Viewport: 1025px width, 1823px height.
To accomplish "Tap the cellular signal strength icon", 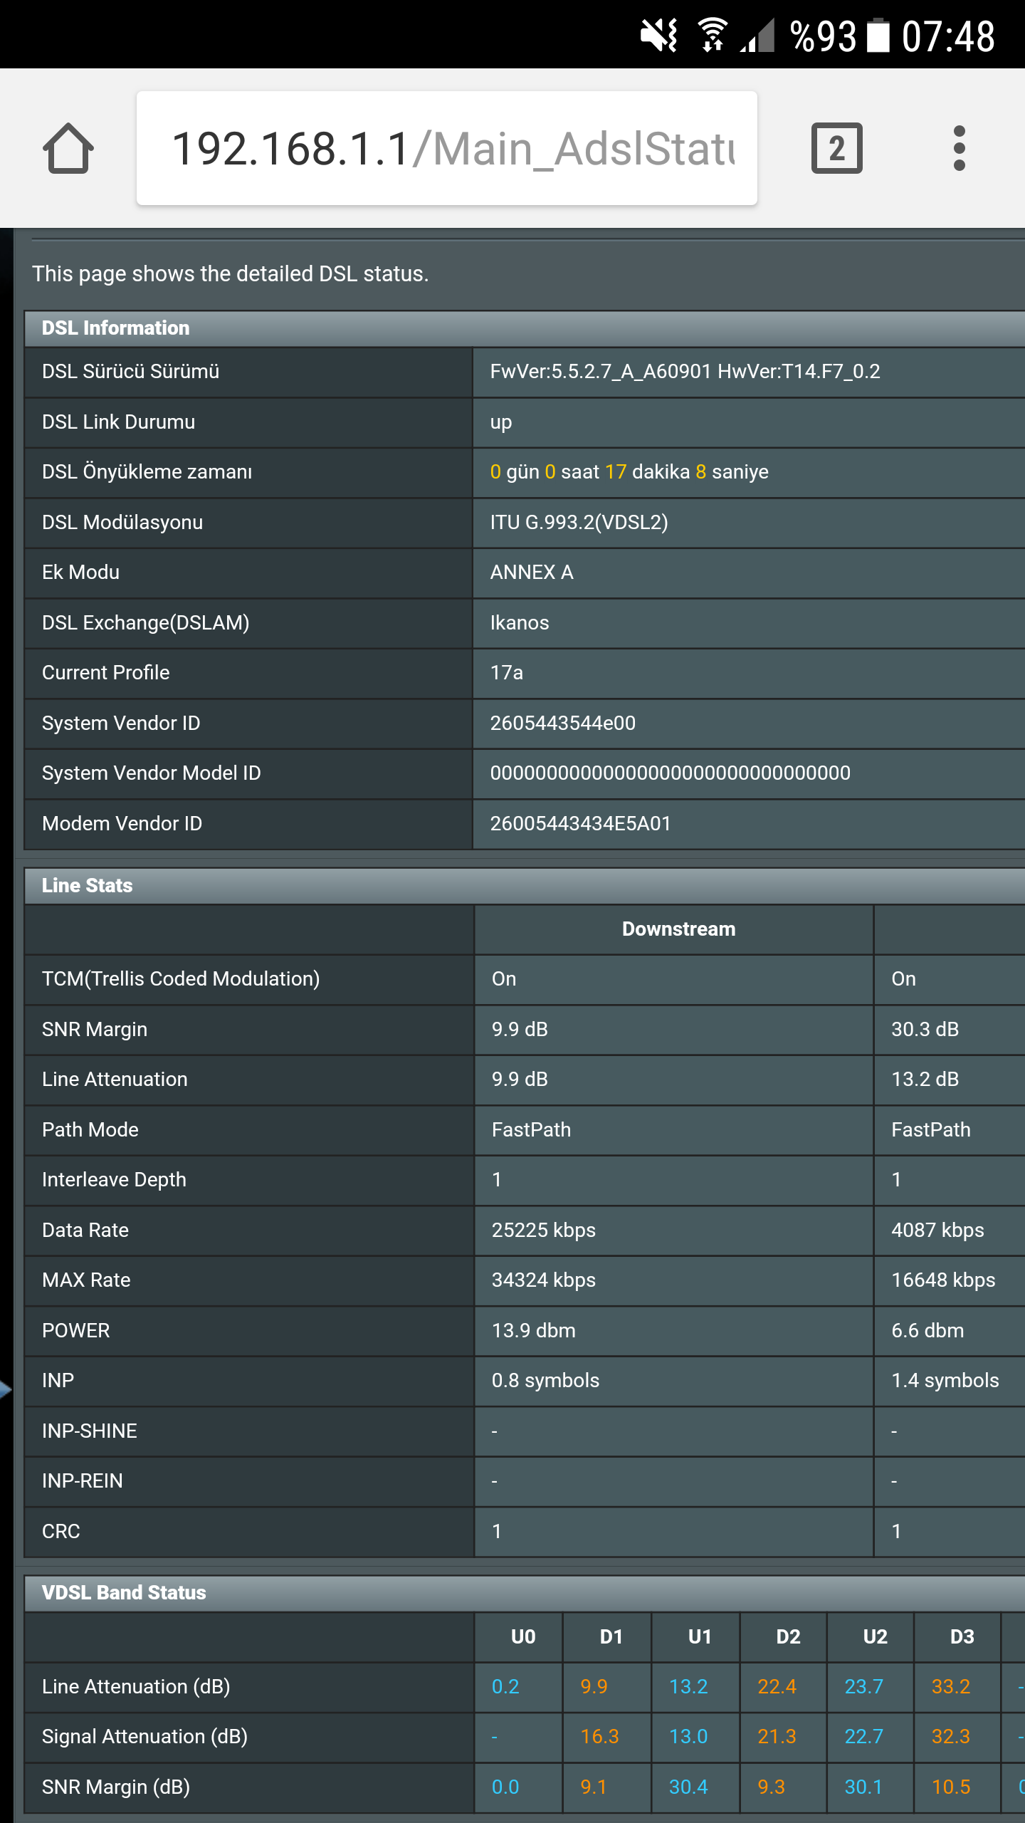I will coord(757,36).
